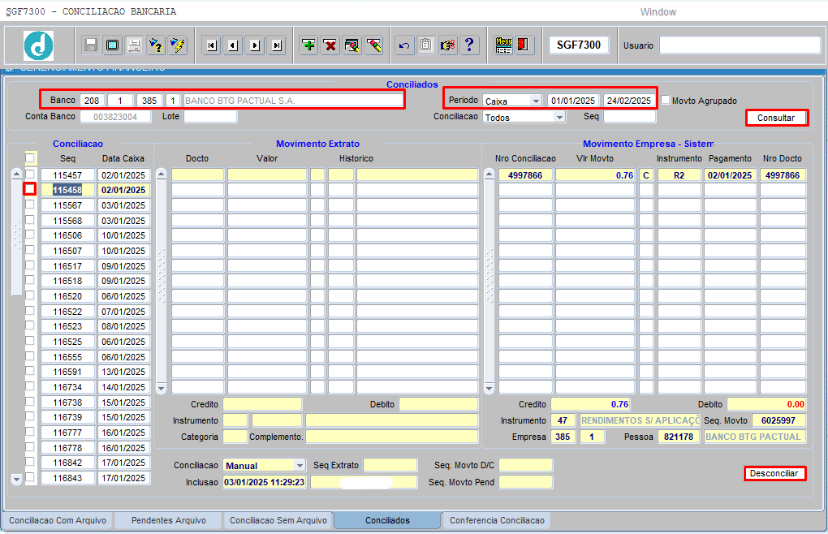This screenshot has height=534, width=828.
Task: Check the box for Seq 115567
Action: click(30, 205)
